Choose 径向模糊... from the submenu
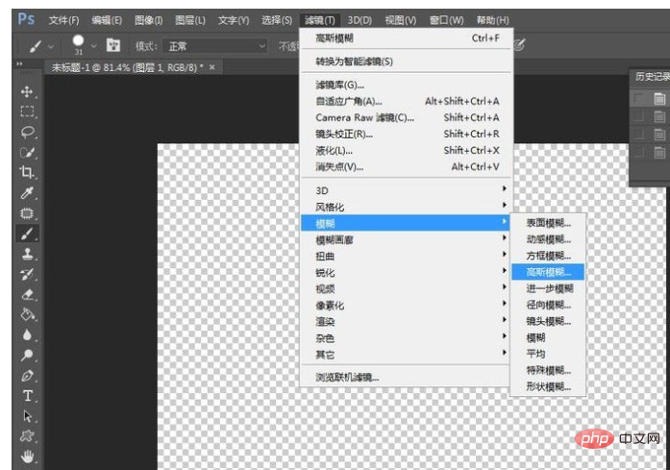Screen dimensions: 670x470 tap(548, 305)
